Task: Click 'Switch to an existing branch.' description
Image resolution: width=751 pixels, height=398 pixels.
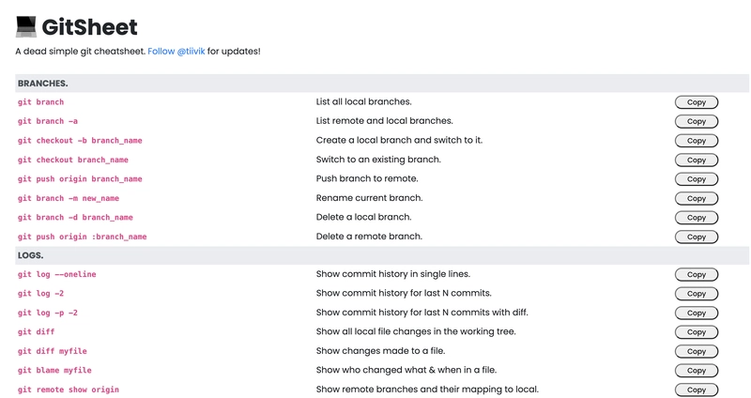Action: click(378, 160)
